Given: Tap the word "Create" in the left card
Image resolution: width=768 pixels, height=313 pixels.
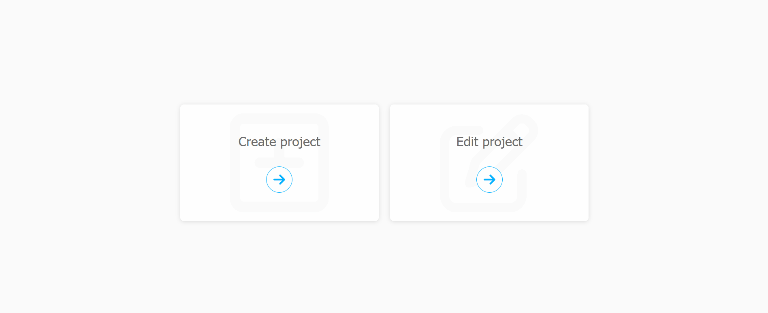Looking at the screenshot, I should 257,142.
